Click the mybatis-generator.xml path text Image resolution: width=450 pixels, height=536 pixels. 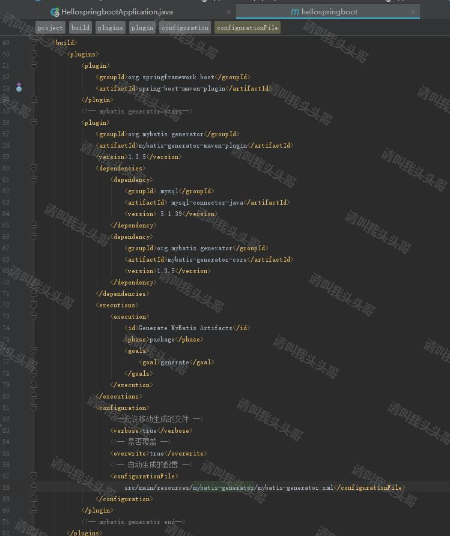tap(228, 488)
